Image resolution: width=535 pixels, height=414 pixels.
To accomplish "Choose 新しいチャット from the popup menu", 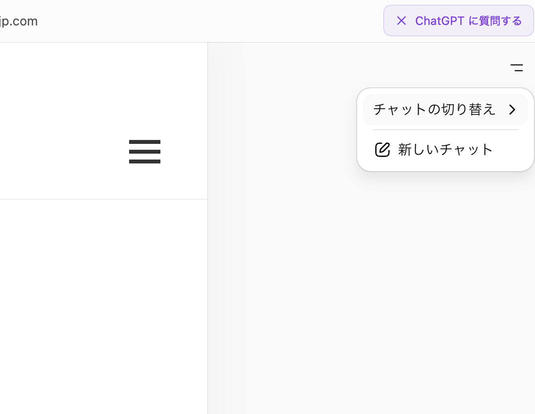I will [x=445, y=150].
